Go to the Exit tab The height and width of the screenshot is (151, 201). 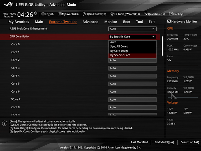(x=152, y=22)
